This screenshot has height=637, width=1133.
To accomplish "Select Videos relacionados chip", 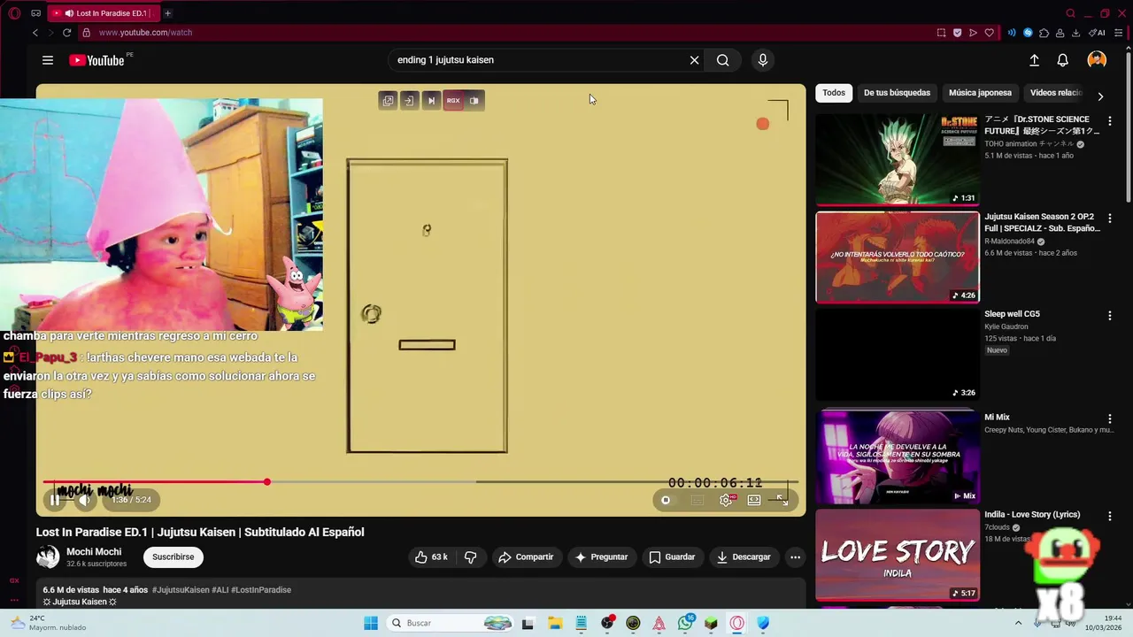I will click(1056, 93).
